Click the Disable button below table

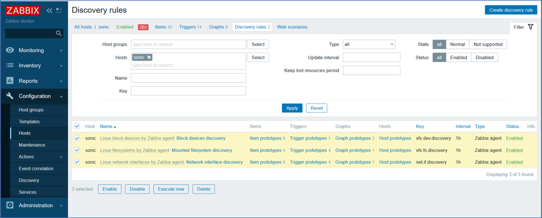(x=137, y=189)
